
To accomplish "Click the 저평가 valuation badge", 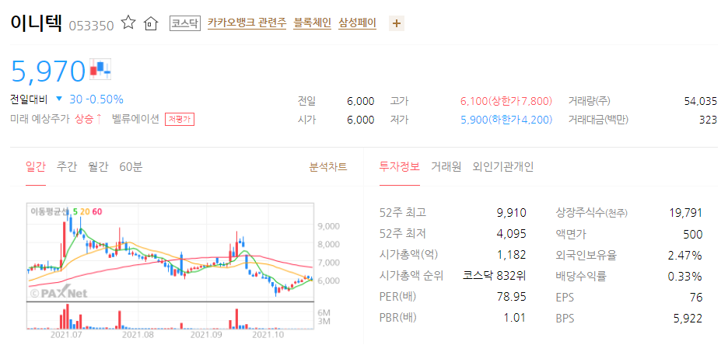I will (x=179, y=119).
